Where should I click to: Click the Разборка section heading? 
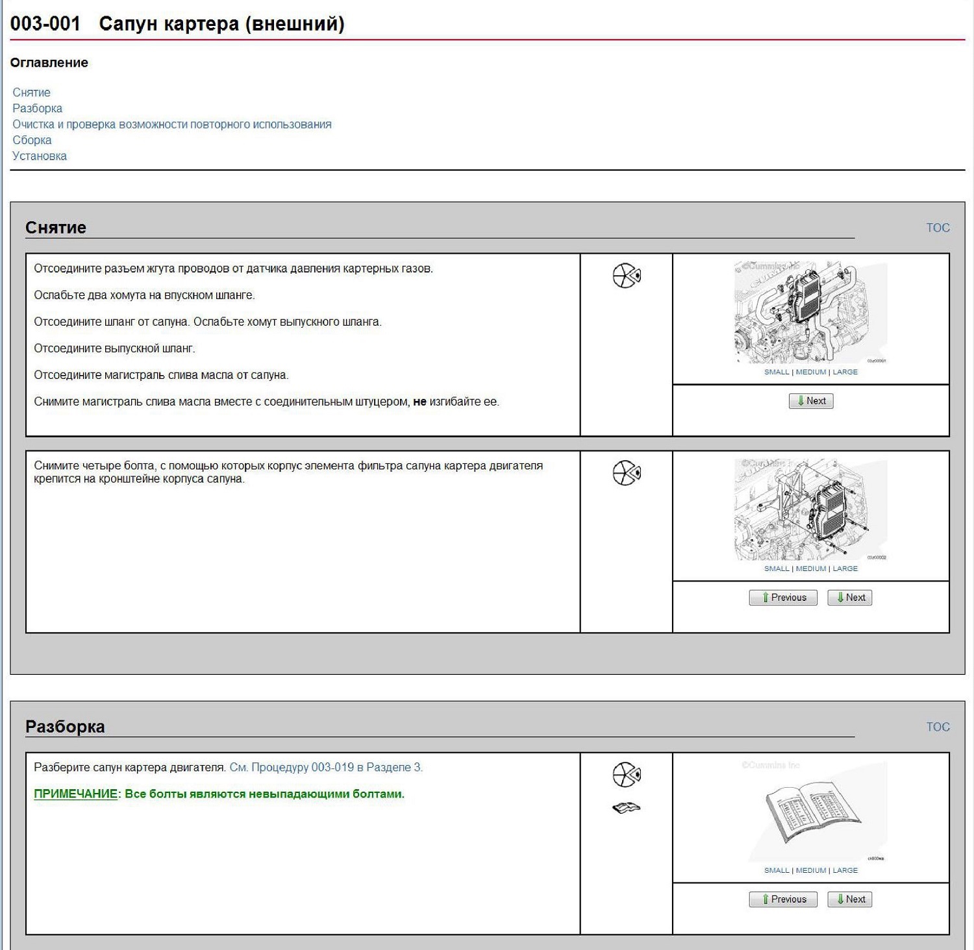tap(65, 727)
